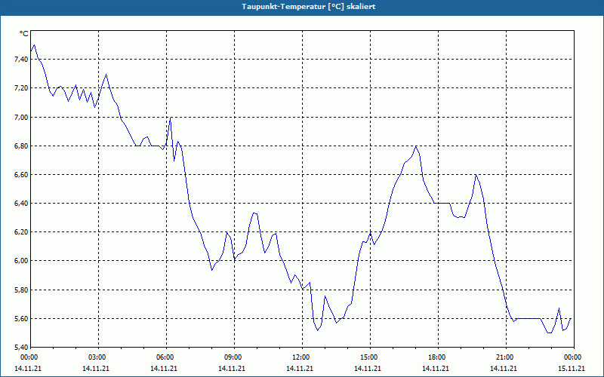Select the 12:00 time label
Screen dimensions: 604x377
click(302, 357)
